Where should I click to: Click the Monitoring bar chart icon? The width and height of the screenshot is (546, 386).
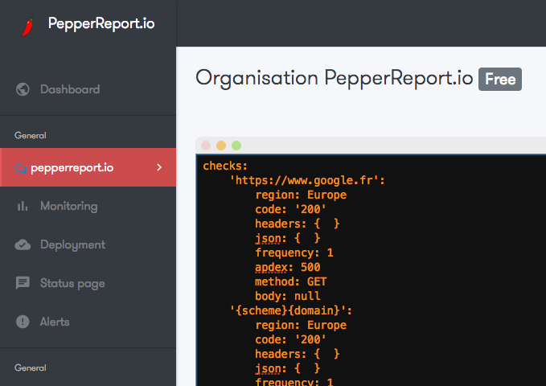tap(23, 206)
